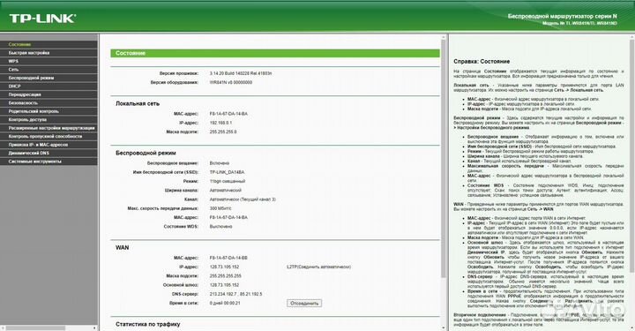Click the WAN section heading
The image size is (635, 331).
(123, 247)
